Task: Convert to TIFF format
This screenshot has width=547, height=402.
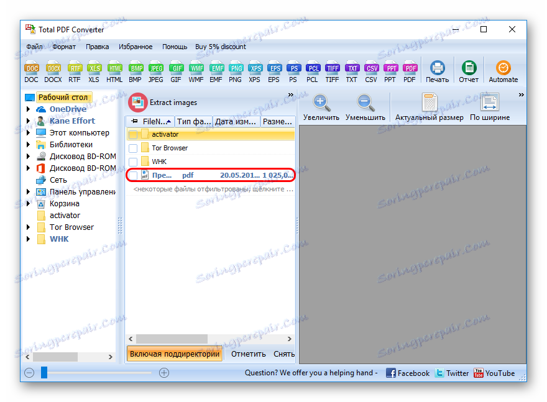Action: click(332, 72)
